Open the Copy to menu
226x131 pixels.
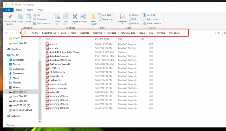tap(65, 19)
